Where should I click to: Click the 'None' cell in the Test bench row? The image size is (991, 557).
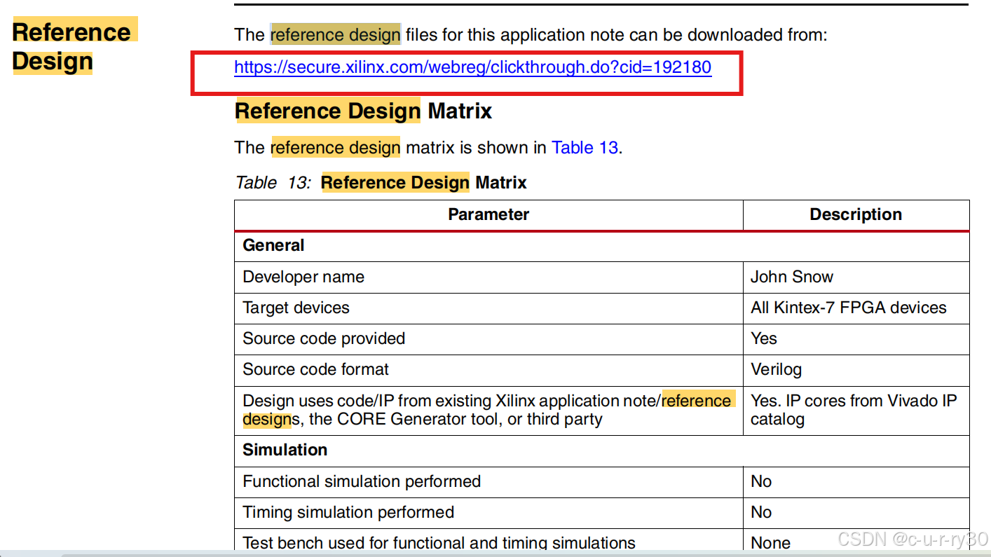(856, 540)
